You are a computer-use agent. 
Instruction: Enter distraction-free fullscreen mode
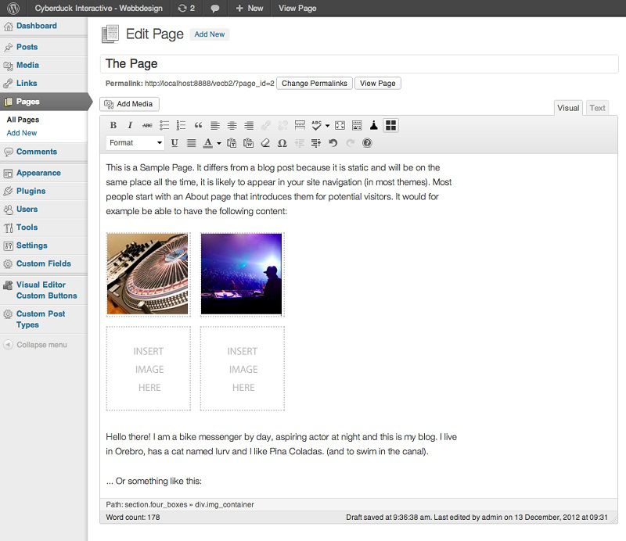click(x=340, y=125)
